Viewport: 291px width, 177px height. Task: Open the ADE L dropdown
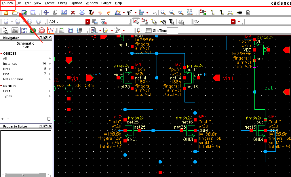tap(88, 22)
